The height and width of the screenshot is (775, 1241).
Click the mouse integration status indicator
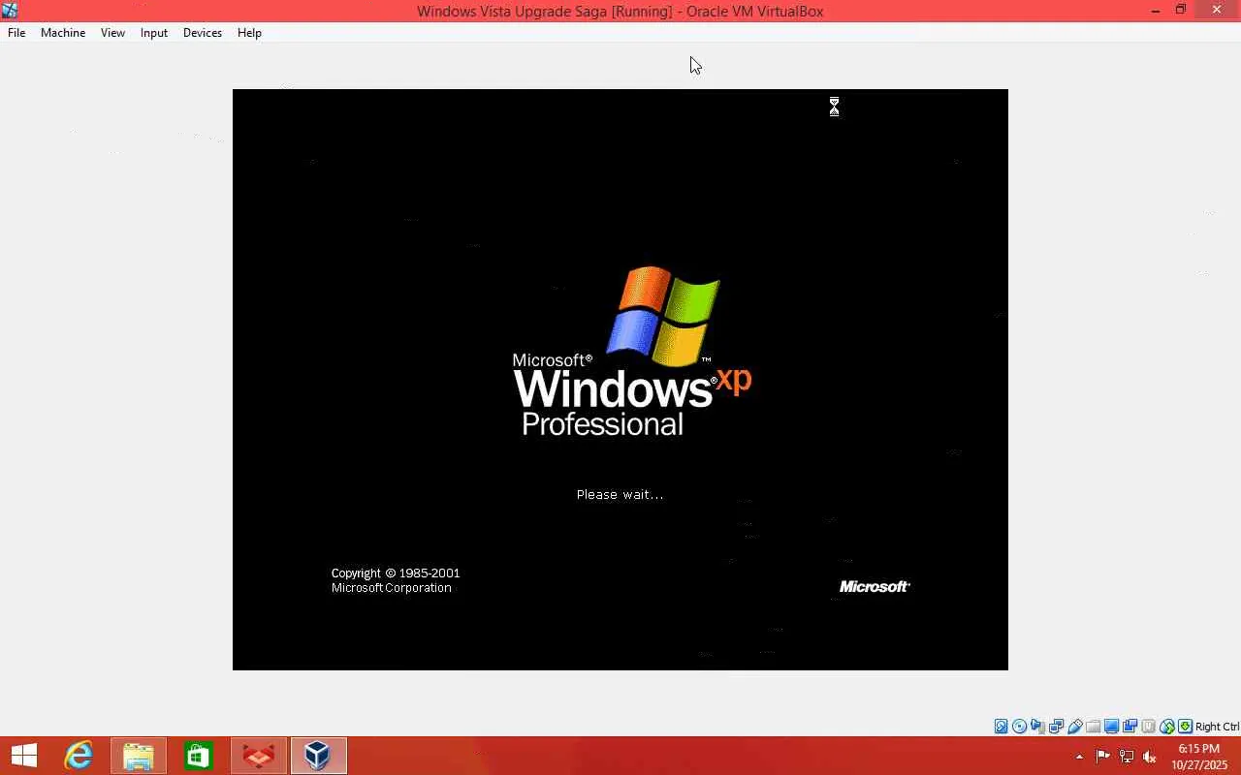click(1167, 727)
